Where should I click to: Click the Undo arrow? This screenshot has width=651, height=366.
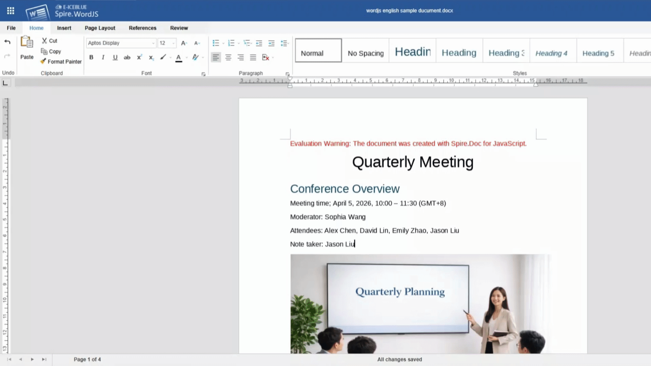pyautogui.click(x=7, y=42)
